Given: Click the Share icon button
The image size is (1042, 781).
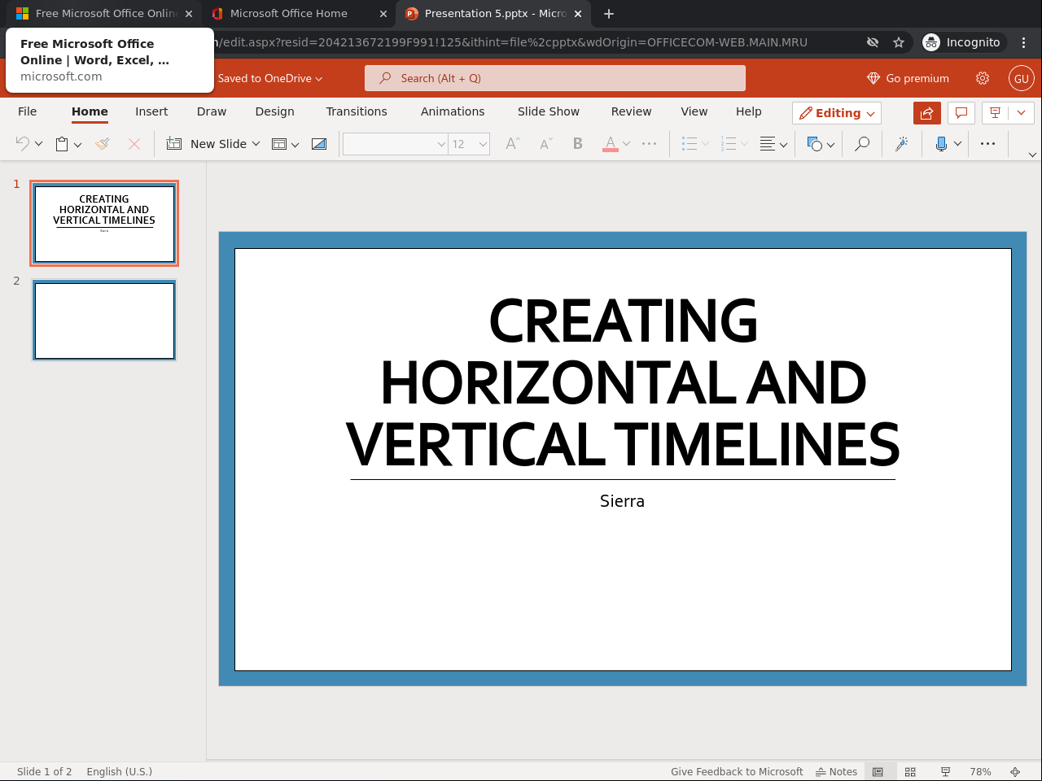Looking at the screenshot, I should 926,113.
